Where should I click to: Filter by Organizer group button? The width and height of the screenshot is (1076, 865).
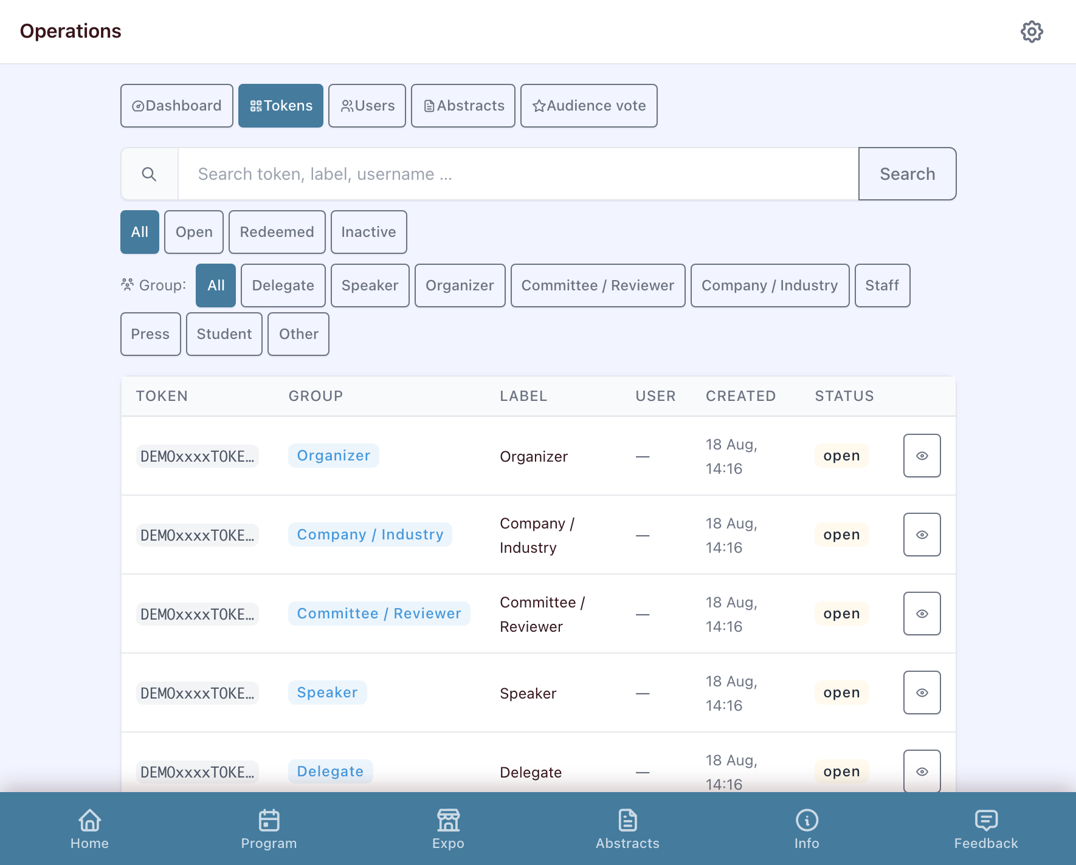pos(460,285)
